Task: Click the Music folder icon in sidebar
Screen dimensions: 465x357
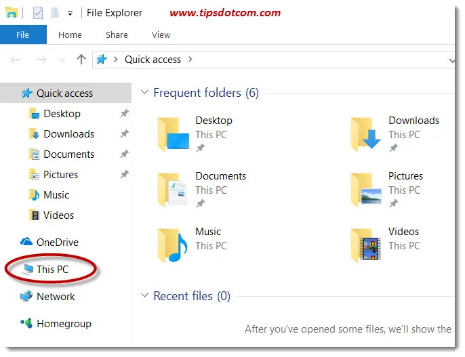Action: [34, 195]
